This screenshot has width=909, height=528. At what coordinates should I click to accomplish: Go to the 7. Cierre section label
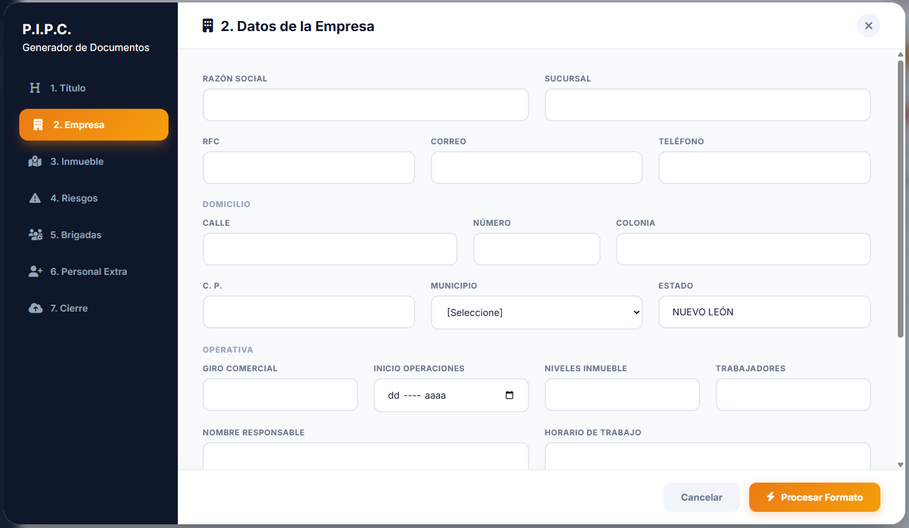coord(69,308)
